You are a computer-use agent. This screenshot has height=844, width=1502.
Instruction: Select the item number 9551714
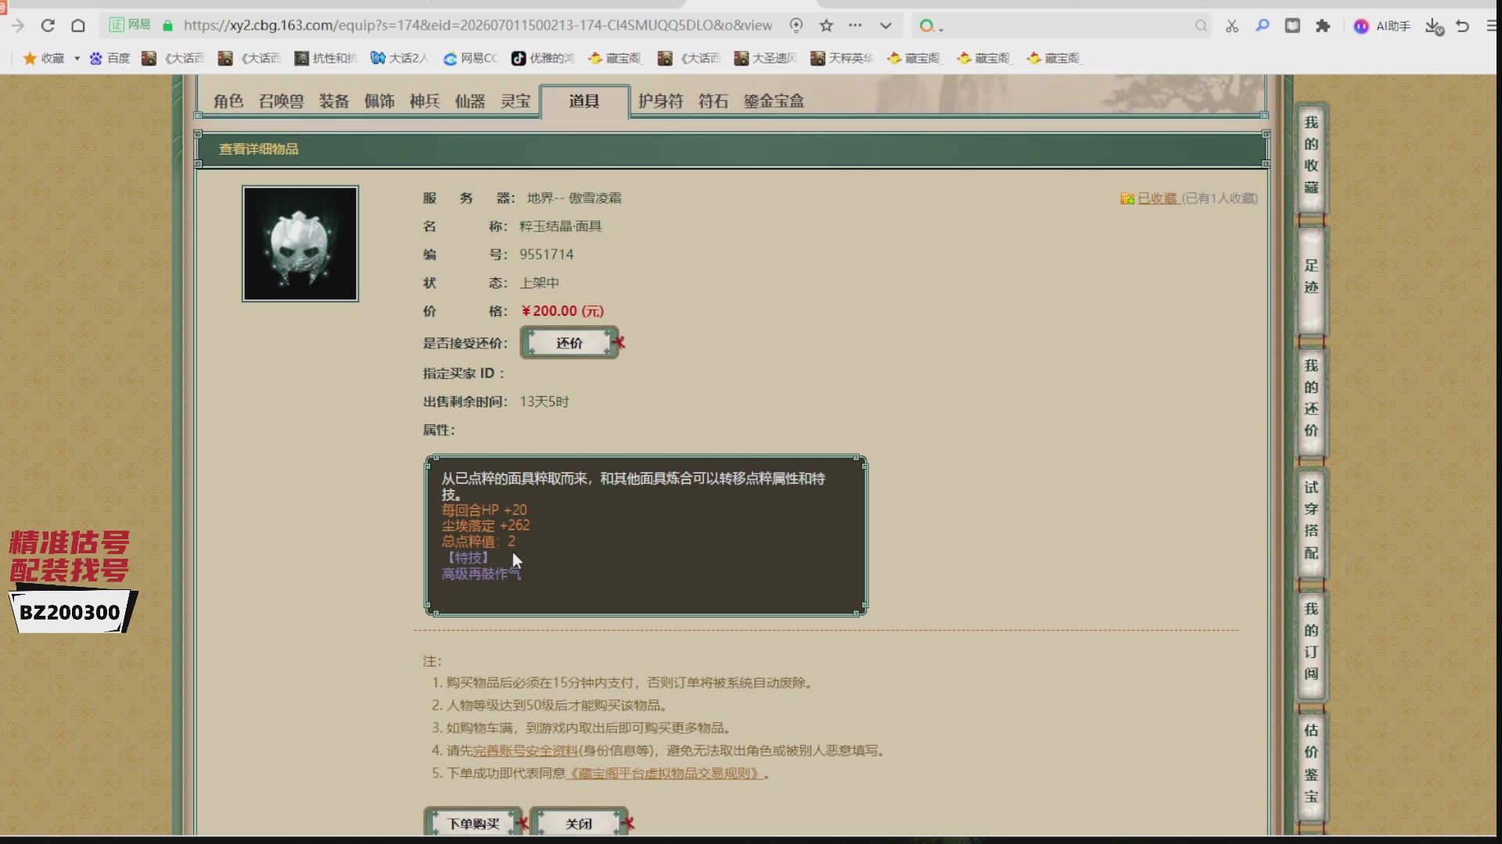[546, 255]
